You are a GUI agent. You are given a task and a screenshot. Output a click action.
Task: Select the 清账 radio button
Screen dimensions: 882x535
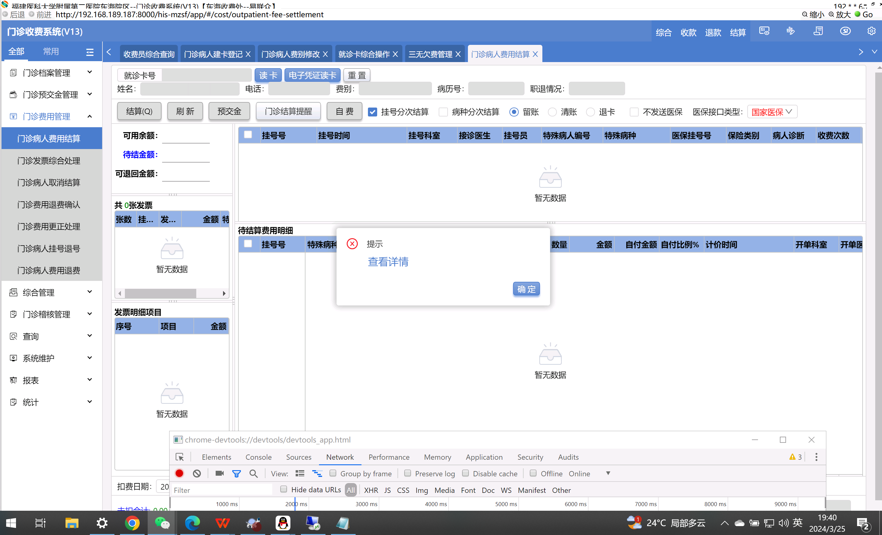tap(552, 112)
